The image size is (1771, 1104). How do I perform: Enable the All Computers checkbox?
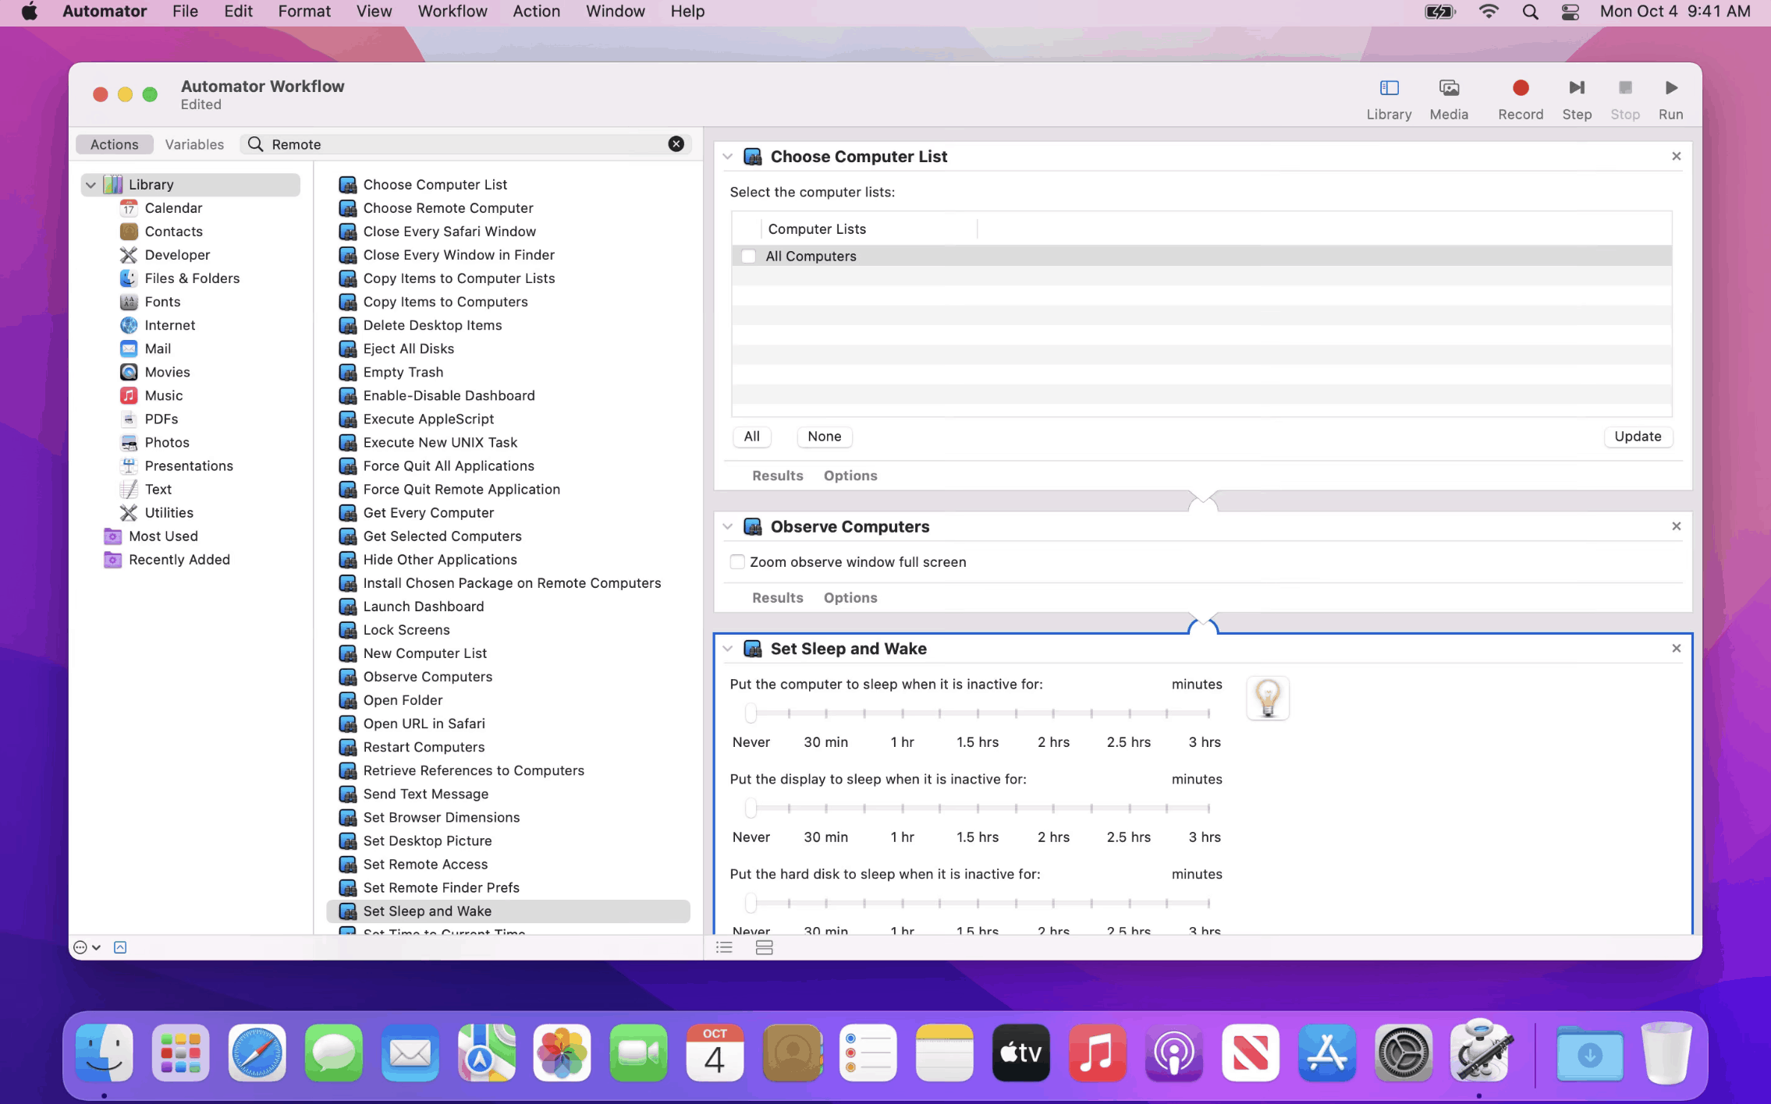click(748, 255)
